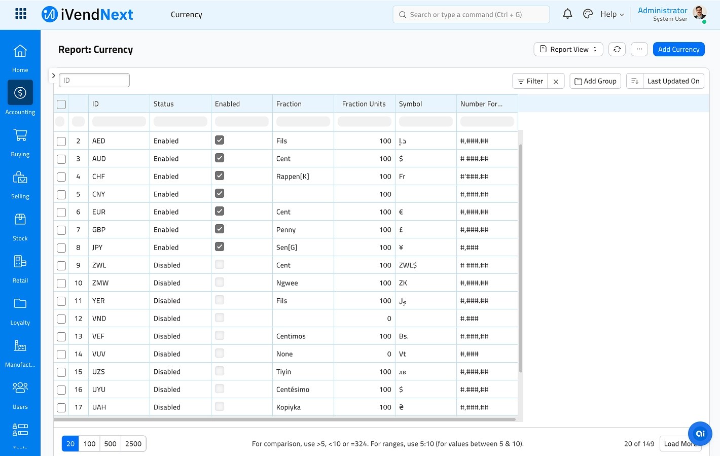Open the Selling module
720x456 pixels.
click(20, 185)
